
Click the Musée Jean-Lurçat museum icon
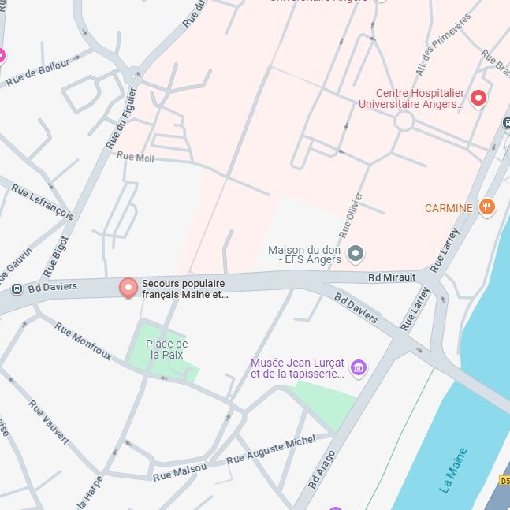point(359,368)
